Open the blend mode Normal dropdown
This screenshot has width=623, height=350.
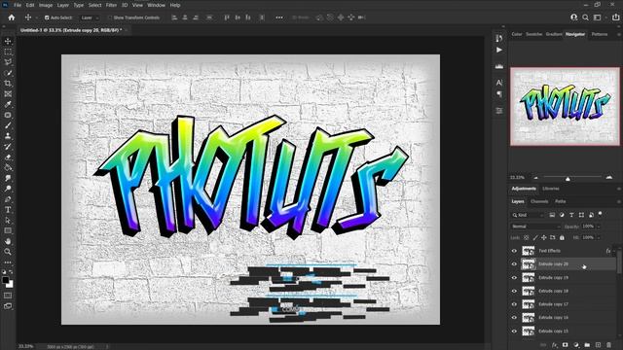point(535,227)
